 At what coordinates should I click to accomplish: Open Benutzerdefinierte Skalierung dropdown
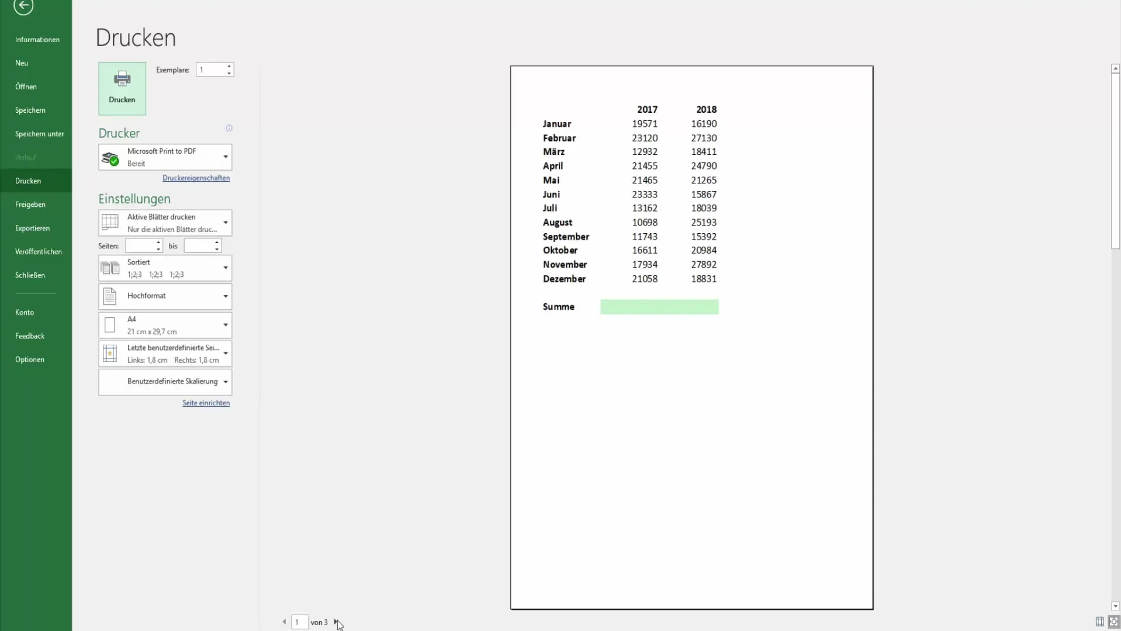(x=165, y=382)
